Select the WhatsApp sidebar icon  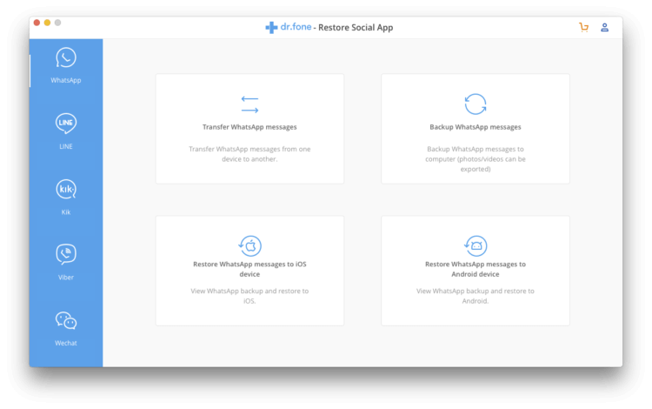pos(66,57)
